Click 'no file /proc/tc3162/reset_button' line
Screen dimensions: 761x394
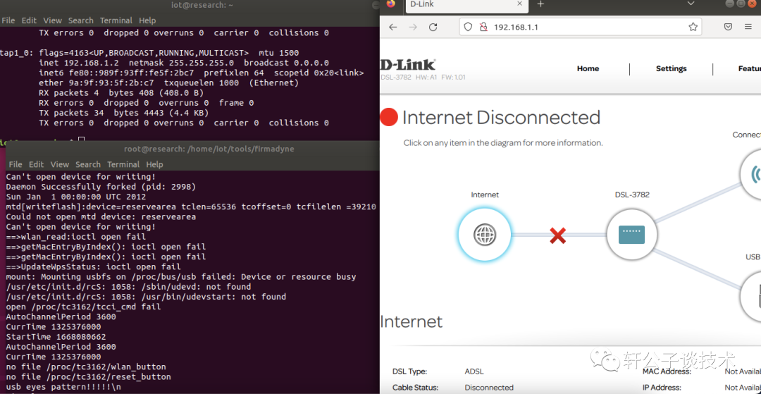[x=88, y=377]
